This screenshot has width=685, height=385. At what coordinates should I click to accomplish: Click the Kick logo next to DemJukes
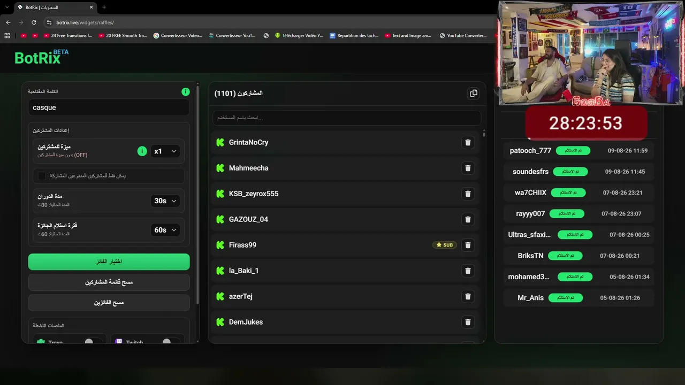(220, 322)
